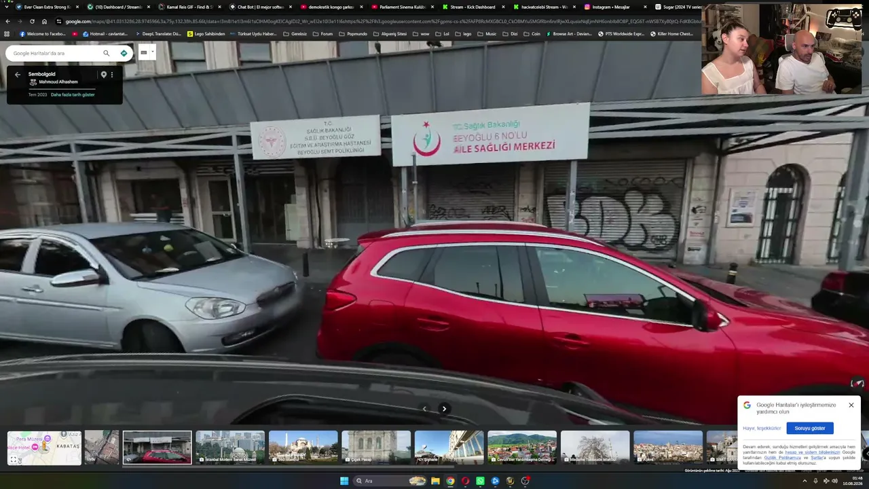Open the Gereksiz bookmarks folder
The image size is (869, 489).
295,33
